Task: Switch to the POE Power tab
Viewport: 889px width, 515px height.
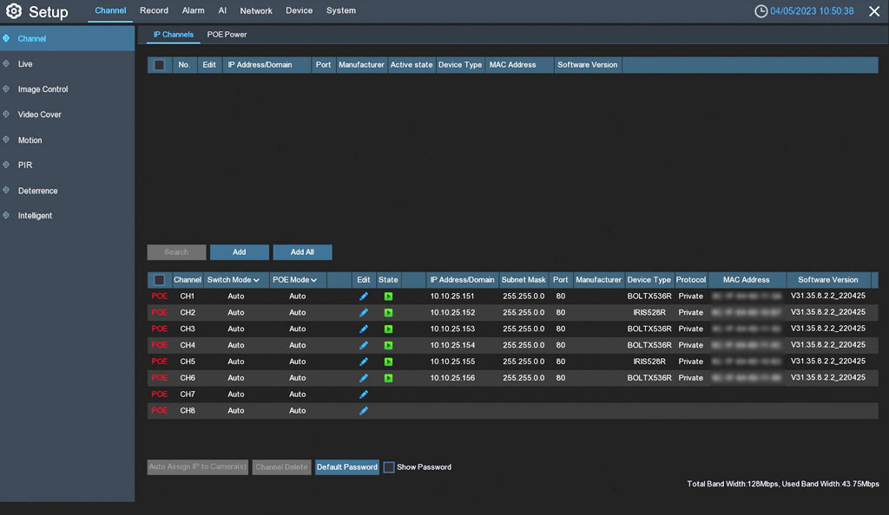Action: 227,34
